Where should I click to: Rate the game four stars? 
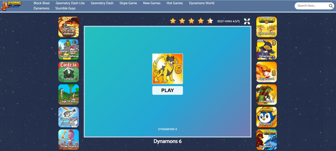tap(201, 21)
